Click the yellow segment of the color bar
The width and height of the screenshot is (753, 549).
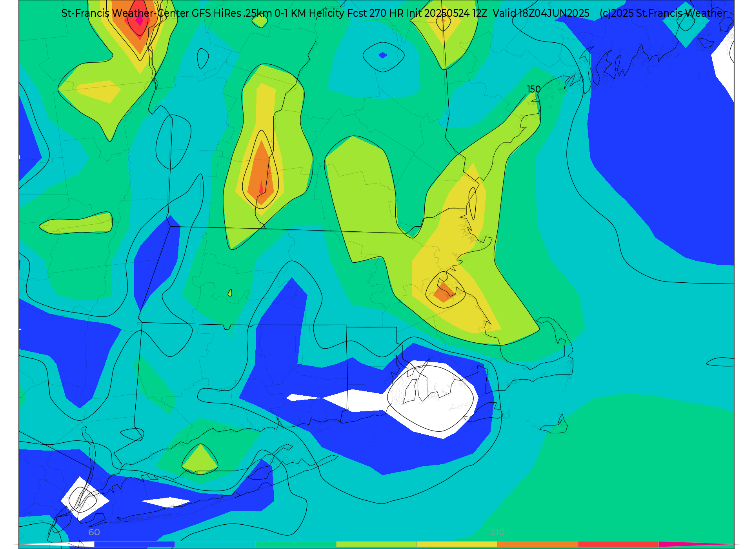point(457,544)
